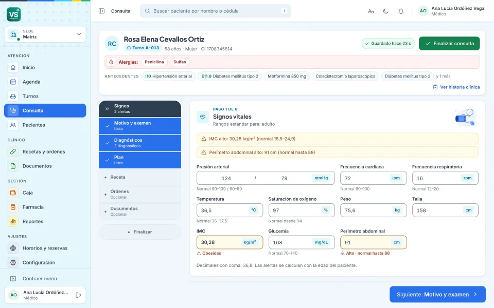Screen dimensions: 494x308
Task: Open text size settings icon
Action: [371, 11]
